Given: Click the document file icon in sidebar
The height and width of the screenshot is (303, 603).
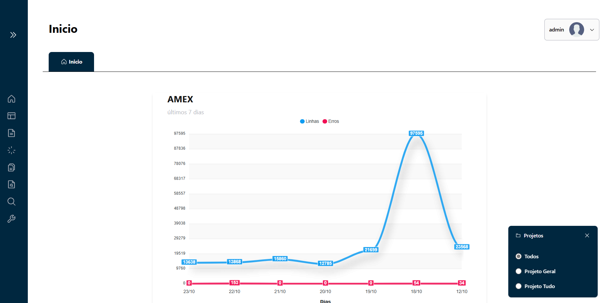Looking at the screenshot, I should click(x=12, y=133).
